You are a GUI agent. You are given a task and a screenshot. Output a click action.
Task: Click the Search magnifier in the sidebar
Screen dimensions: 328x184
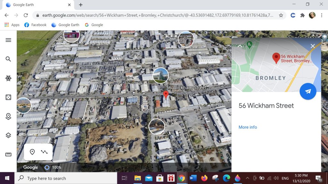[x=8, y=59]
